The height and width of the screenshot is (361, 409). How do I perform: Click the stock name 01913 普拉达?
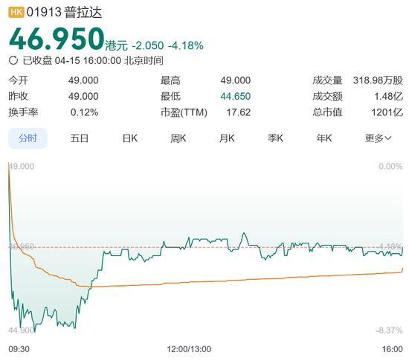click(x=64, y=12)
